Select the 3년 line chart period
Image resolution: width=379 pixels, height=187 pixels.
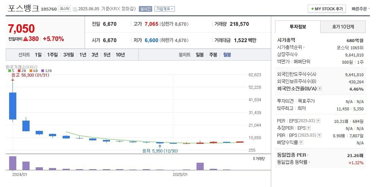click(95, 55)
